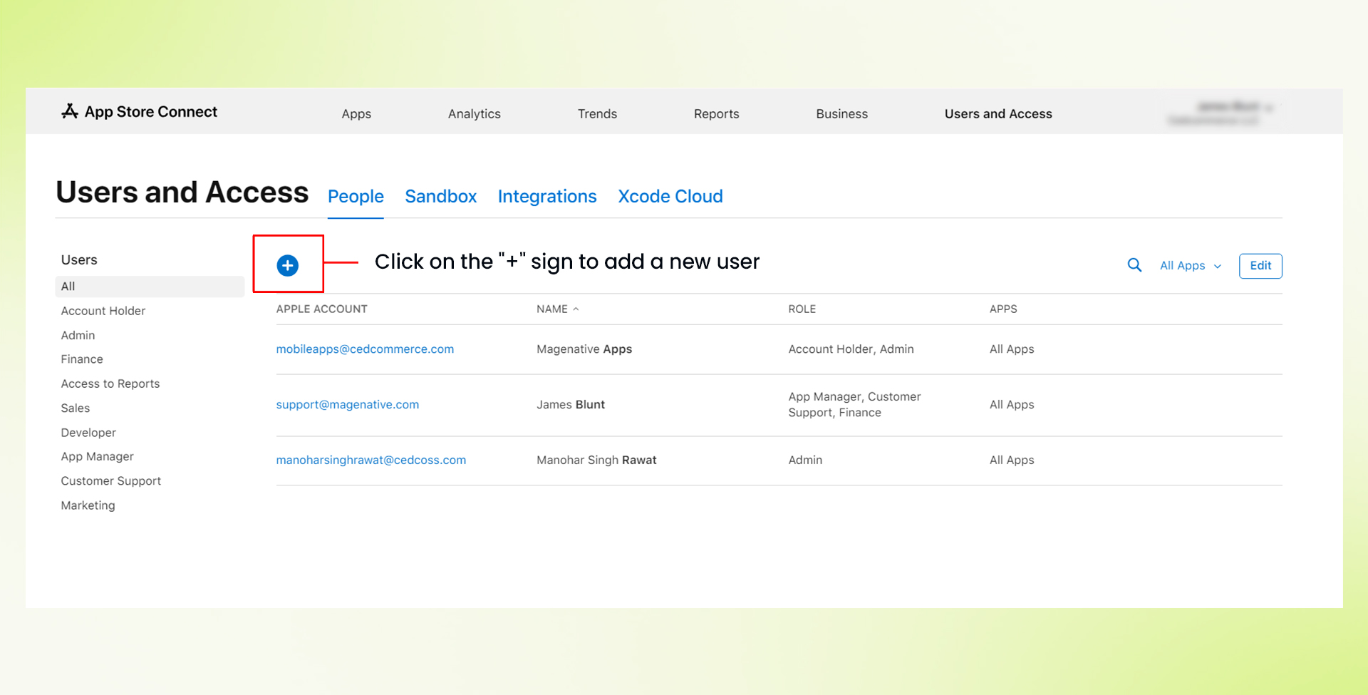1368x695 pixels.
Task: Open mobileapps@cedcommerce.com account link
Action: click(365, 349)
